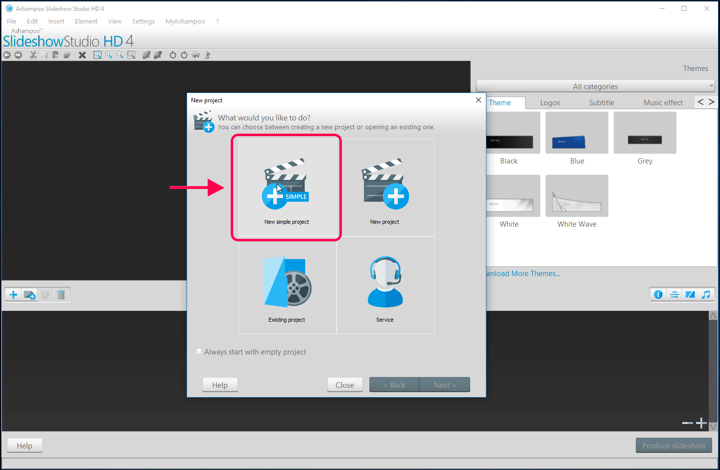
Task: Click the blue plus add button
Action: (x=13, y=295)
